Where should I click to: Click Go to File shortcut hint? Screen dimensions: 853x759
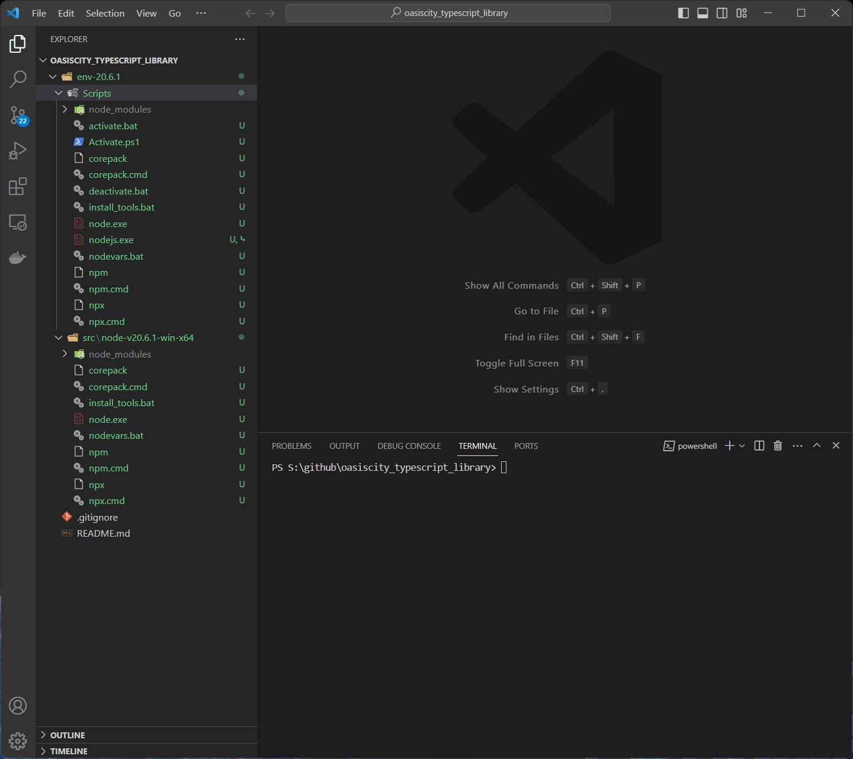coord(562,311)
